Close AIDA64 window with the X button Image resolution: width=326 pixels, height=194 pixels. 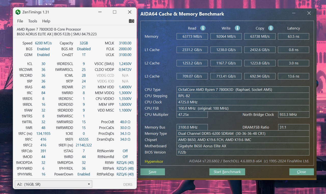pos(309,13)
